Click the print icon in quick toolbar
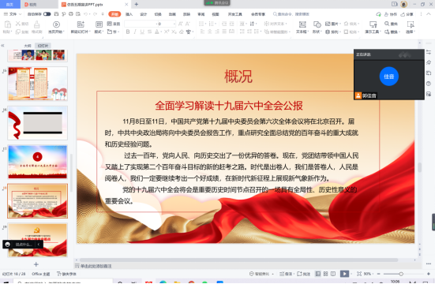 71,14
